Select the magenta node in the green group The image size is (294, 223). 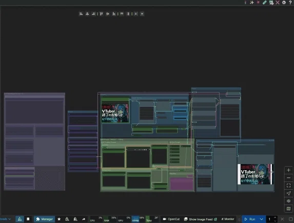[182, 184]
